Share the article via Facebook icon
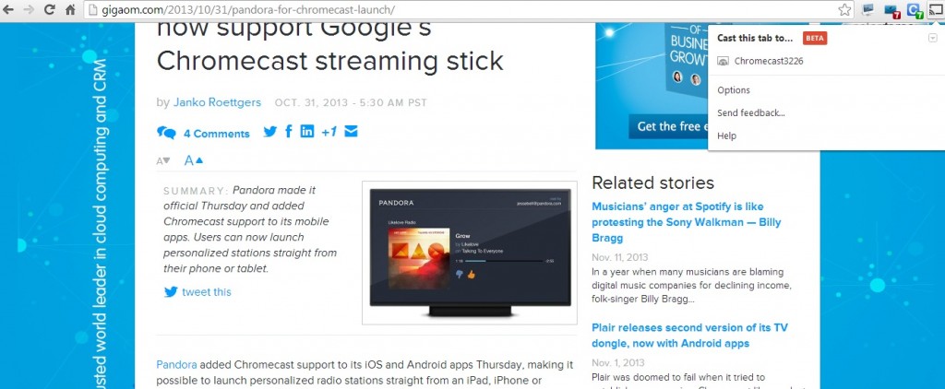Viewport: 945px width, 389px height. pyautogui.click(x=289, y=131)
